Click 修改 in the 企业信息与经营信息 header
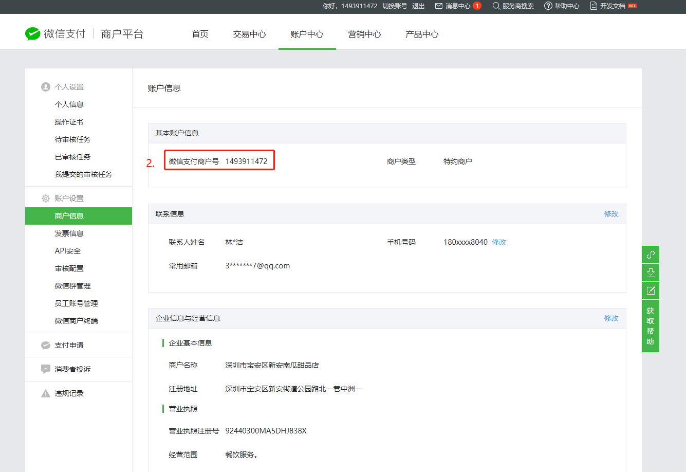This screenshot has width=686, height=472. click(x=611, y=318)
